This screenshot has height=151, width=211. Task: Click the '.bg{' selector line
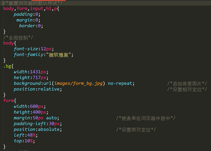point(8,66)
